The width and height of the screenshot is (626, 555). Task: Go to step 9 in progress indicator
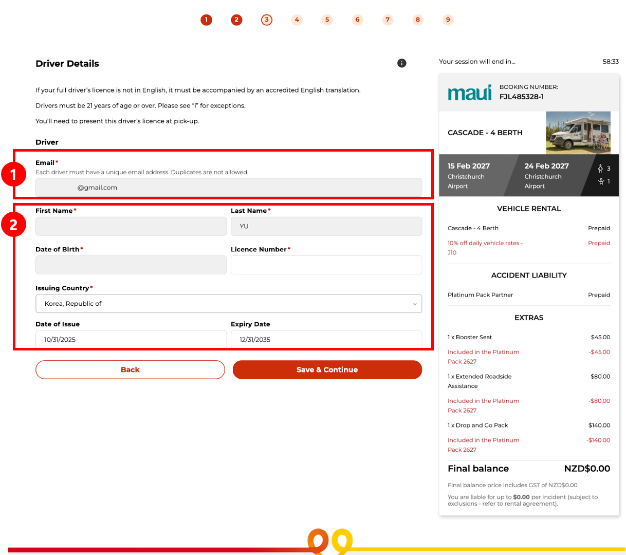(448, 20)
